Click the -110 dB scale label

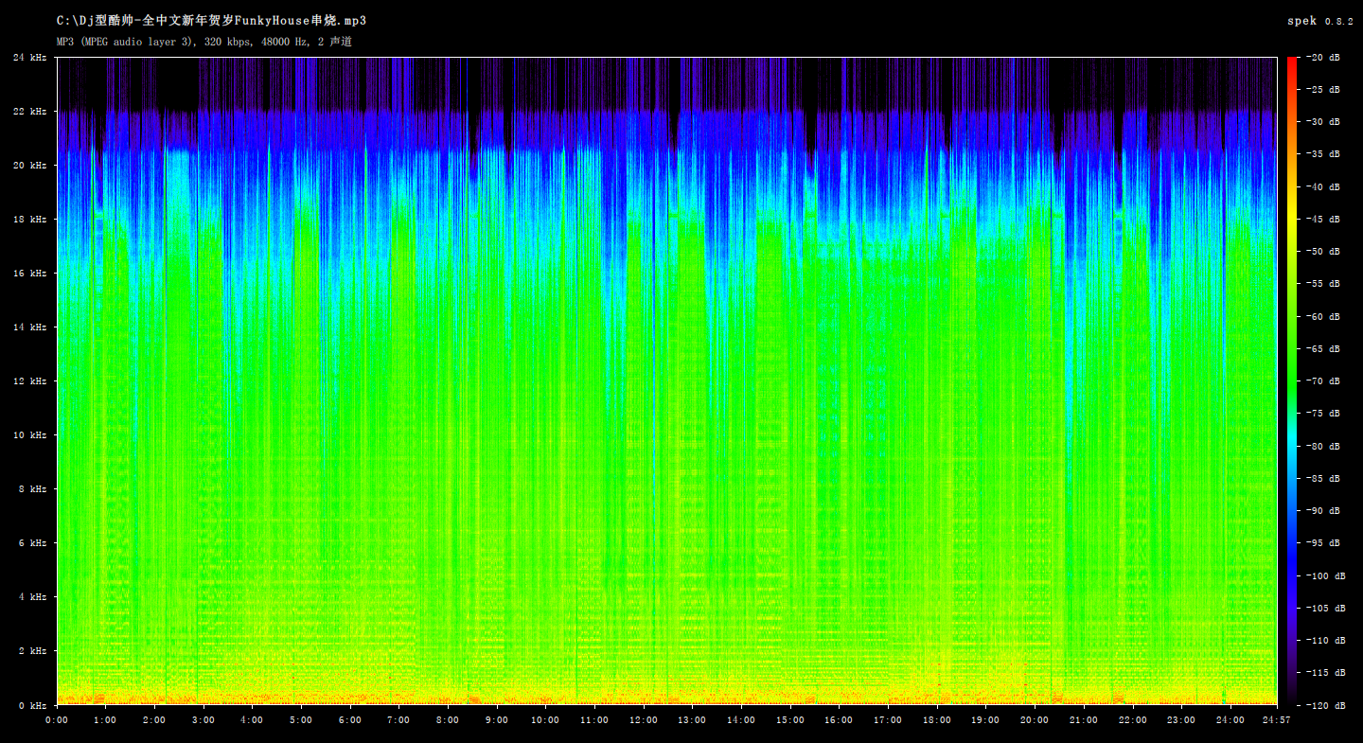click(1325, 641)
